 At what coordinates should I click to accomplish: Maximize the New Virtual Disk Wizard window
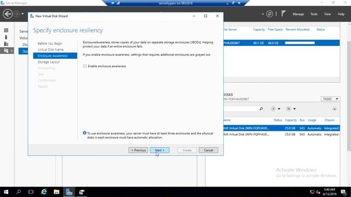206,16
